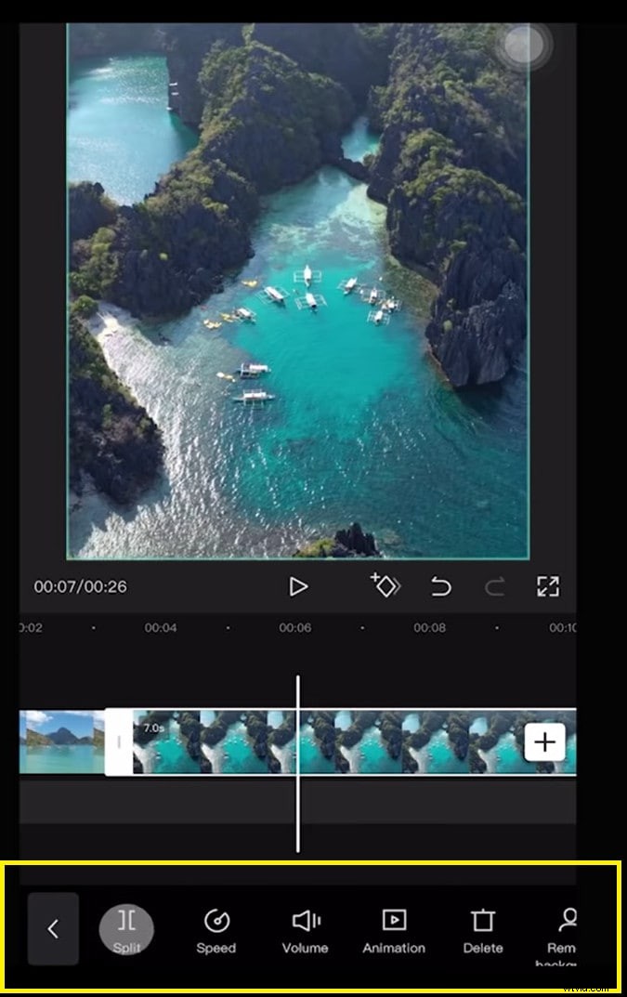Tap the Delete tool
This screenshot has height=997, width=627.
coord(483,931)
